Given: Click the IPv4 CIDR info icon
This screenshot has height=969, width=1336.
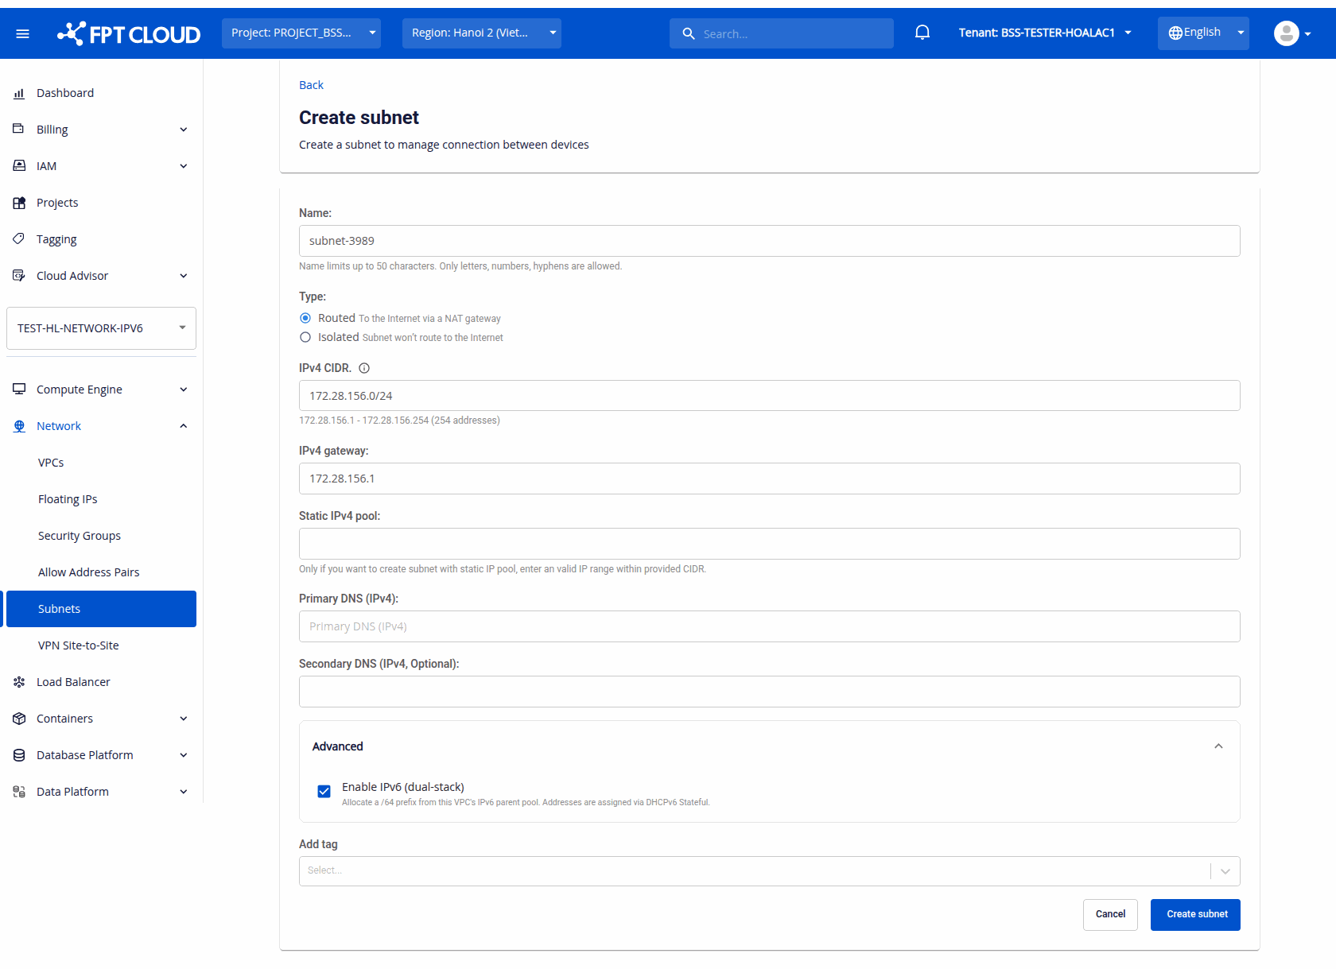Looking at the screenshot, I should tap(364, 368).
